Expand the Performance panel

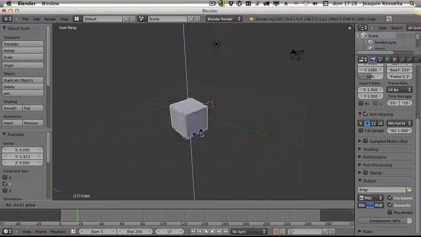(374, 157)
